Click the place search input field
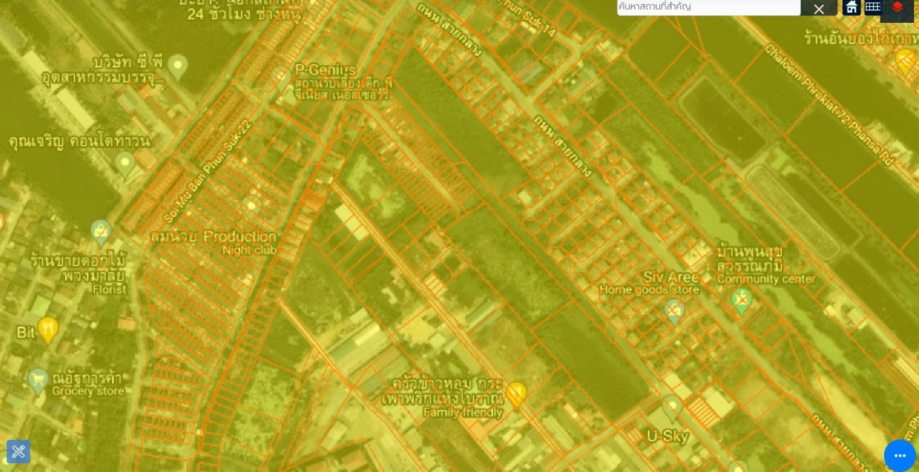919x472 pixels. (x=708, y=7)
